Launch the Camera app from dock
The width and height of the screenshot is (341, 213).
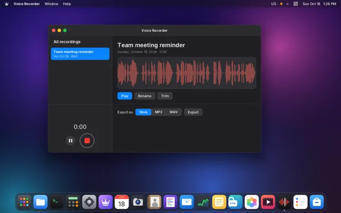tap(138, 202)
